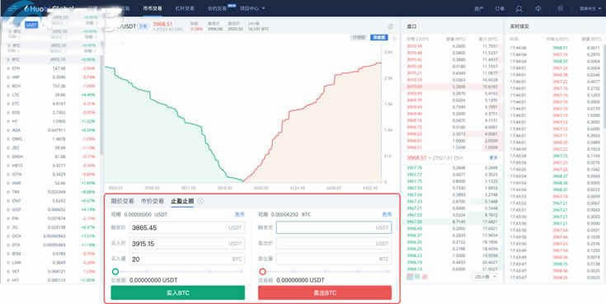Click the chart settings icon at top right
The image size is (606, 304).
coord(390,26)
